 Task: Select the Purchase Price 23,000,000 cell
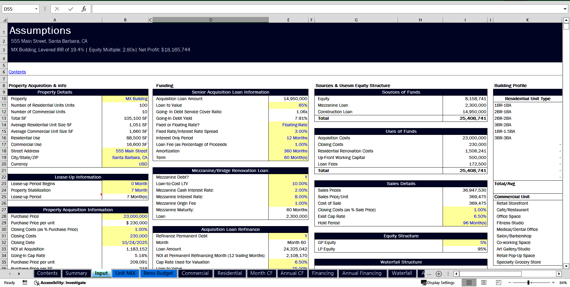point(125,216)
